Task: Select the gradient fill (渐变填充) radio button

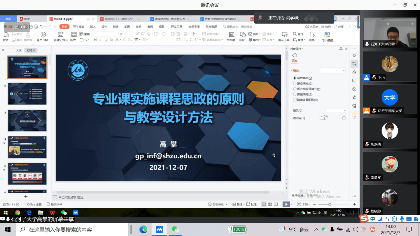Action: [x=295, y=84]
